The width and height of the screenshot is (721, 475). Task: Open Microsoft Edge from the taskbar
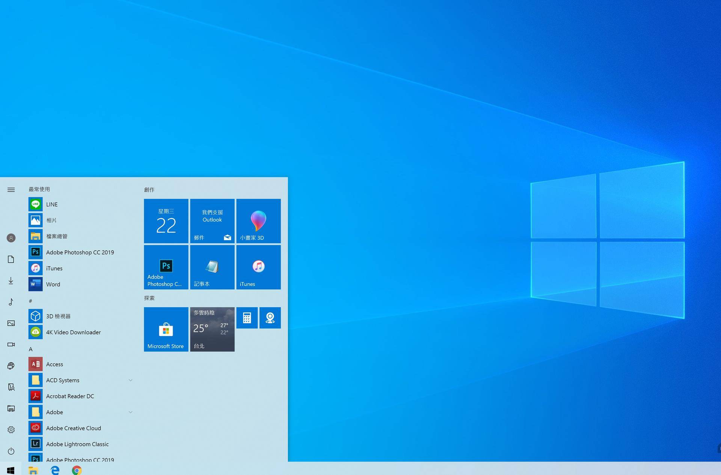coord(54,470)
